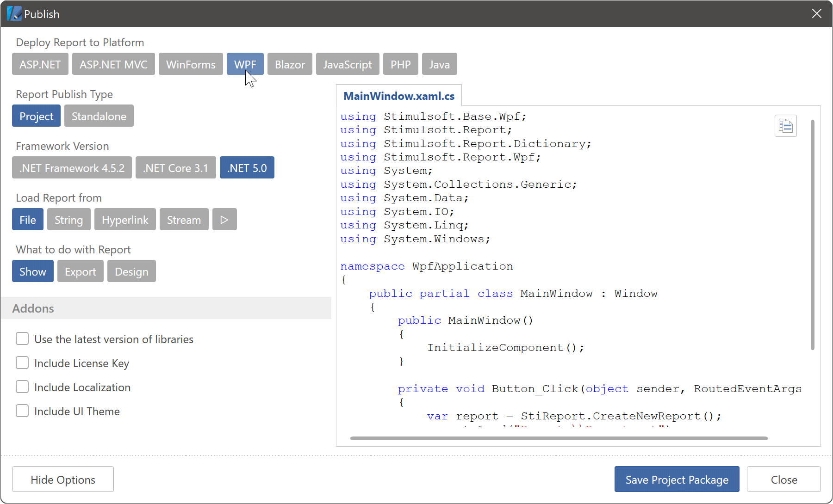Viewport: 833px width, 504px height.
Task: Load report from Stream
Action: (x=184, y=220)
